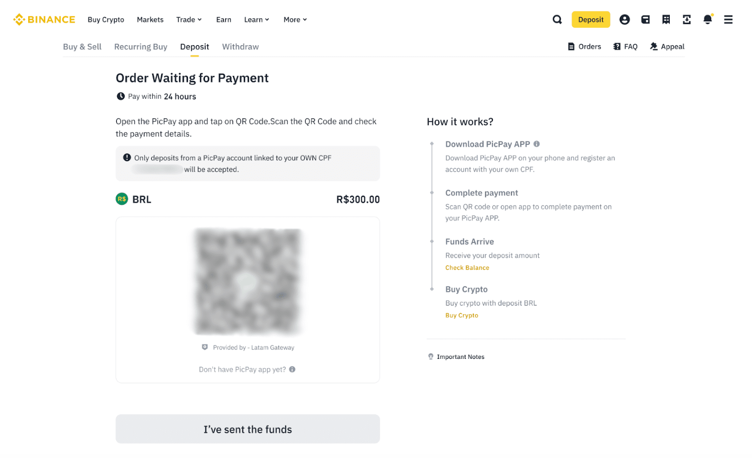
Task: Follow the Check Balance link
Action: click(467, 268)
